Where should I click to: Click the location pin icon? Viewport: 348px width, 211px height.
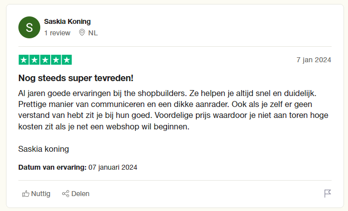pyautogui.click(x=82, y=33)
